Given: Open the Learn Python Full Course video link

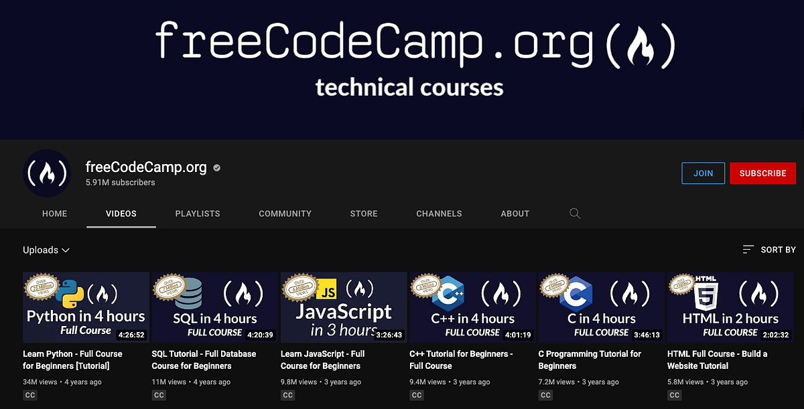Looking at the screenshot, I should pos(74,359).
